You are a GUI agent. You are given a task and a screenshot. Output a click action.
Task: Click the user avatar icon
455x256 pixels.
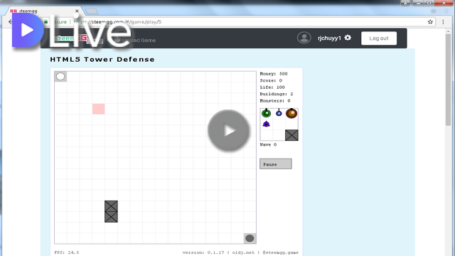point(304,38)
